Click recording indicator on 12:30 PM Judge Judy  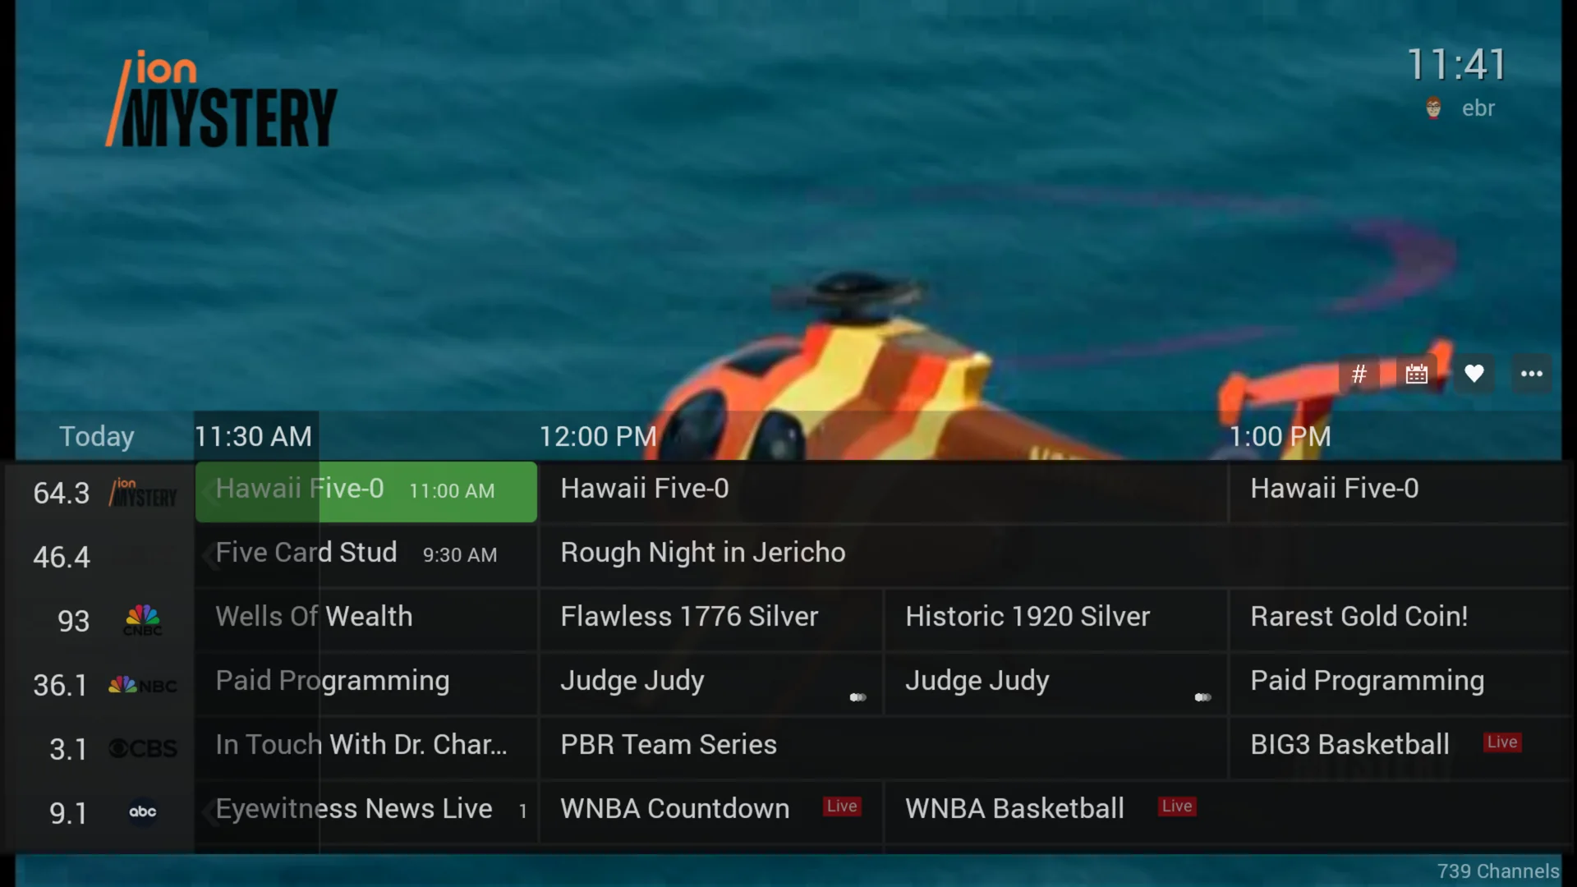1202,697
